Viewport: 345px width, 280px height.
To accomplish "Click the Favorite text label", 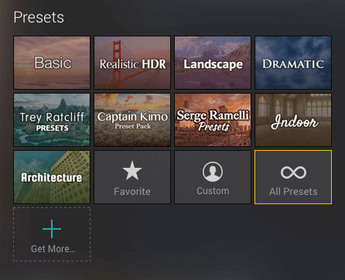I will click(132, 192).
